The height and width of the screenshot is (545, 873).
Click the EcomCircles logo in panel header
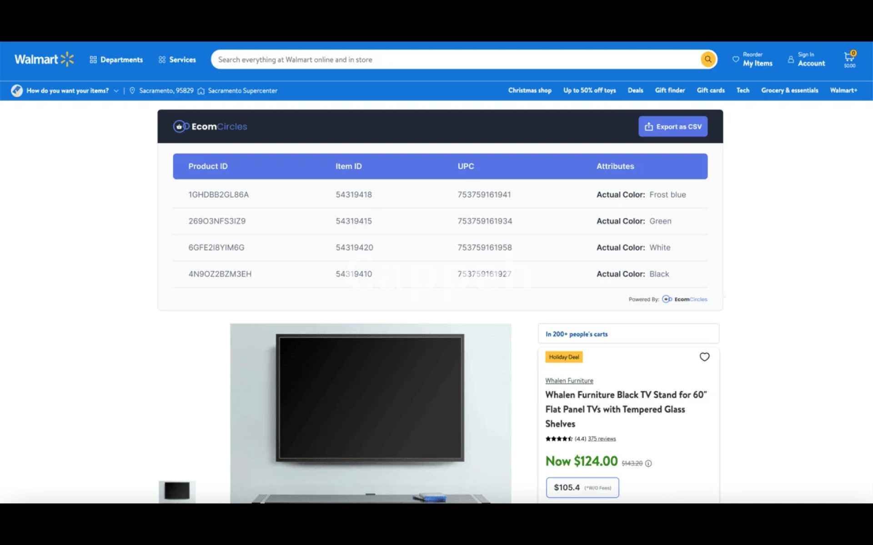point(210,127)
